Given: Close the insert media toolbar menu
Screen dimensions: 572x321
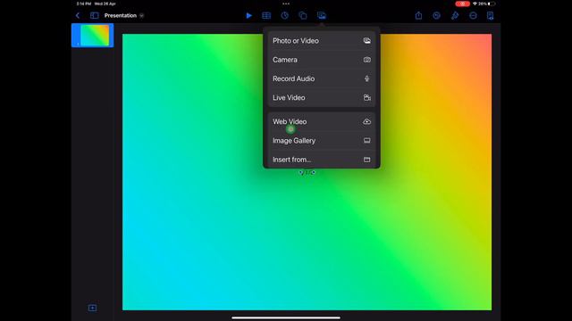Looking at the screenshot, I should coord(322,16).
